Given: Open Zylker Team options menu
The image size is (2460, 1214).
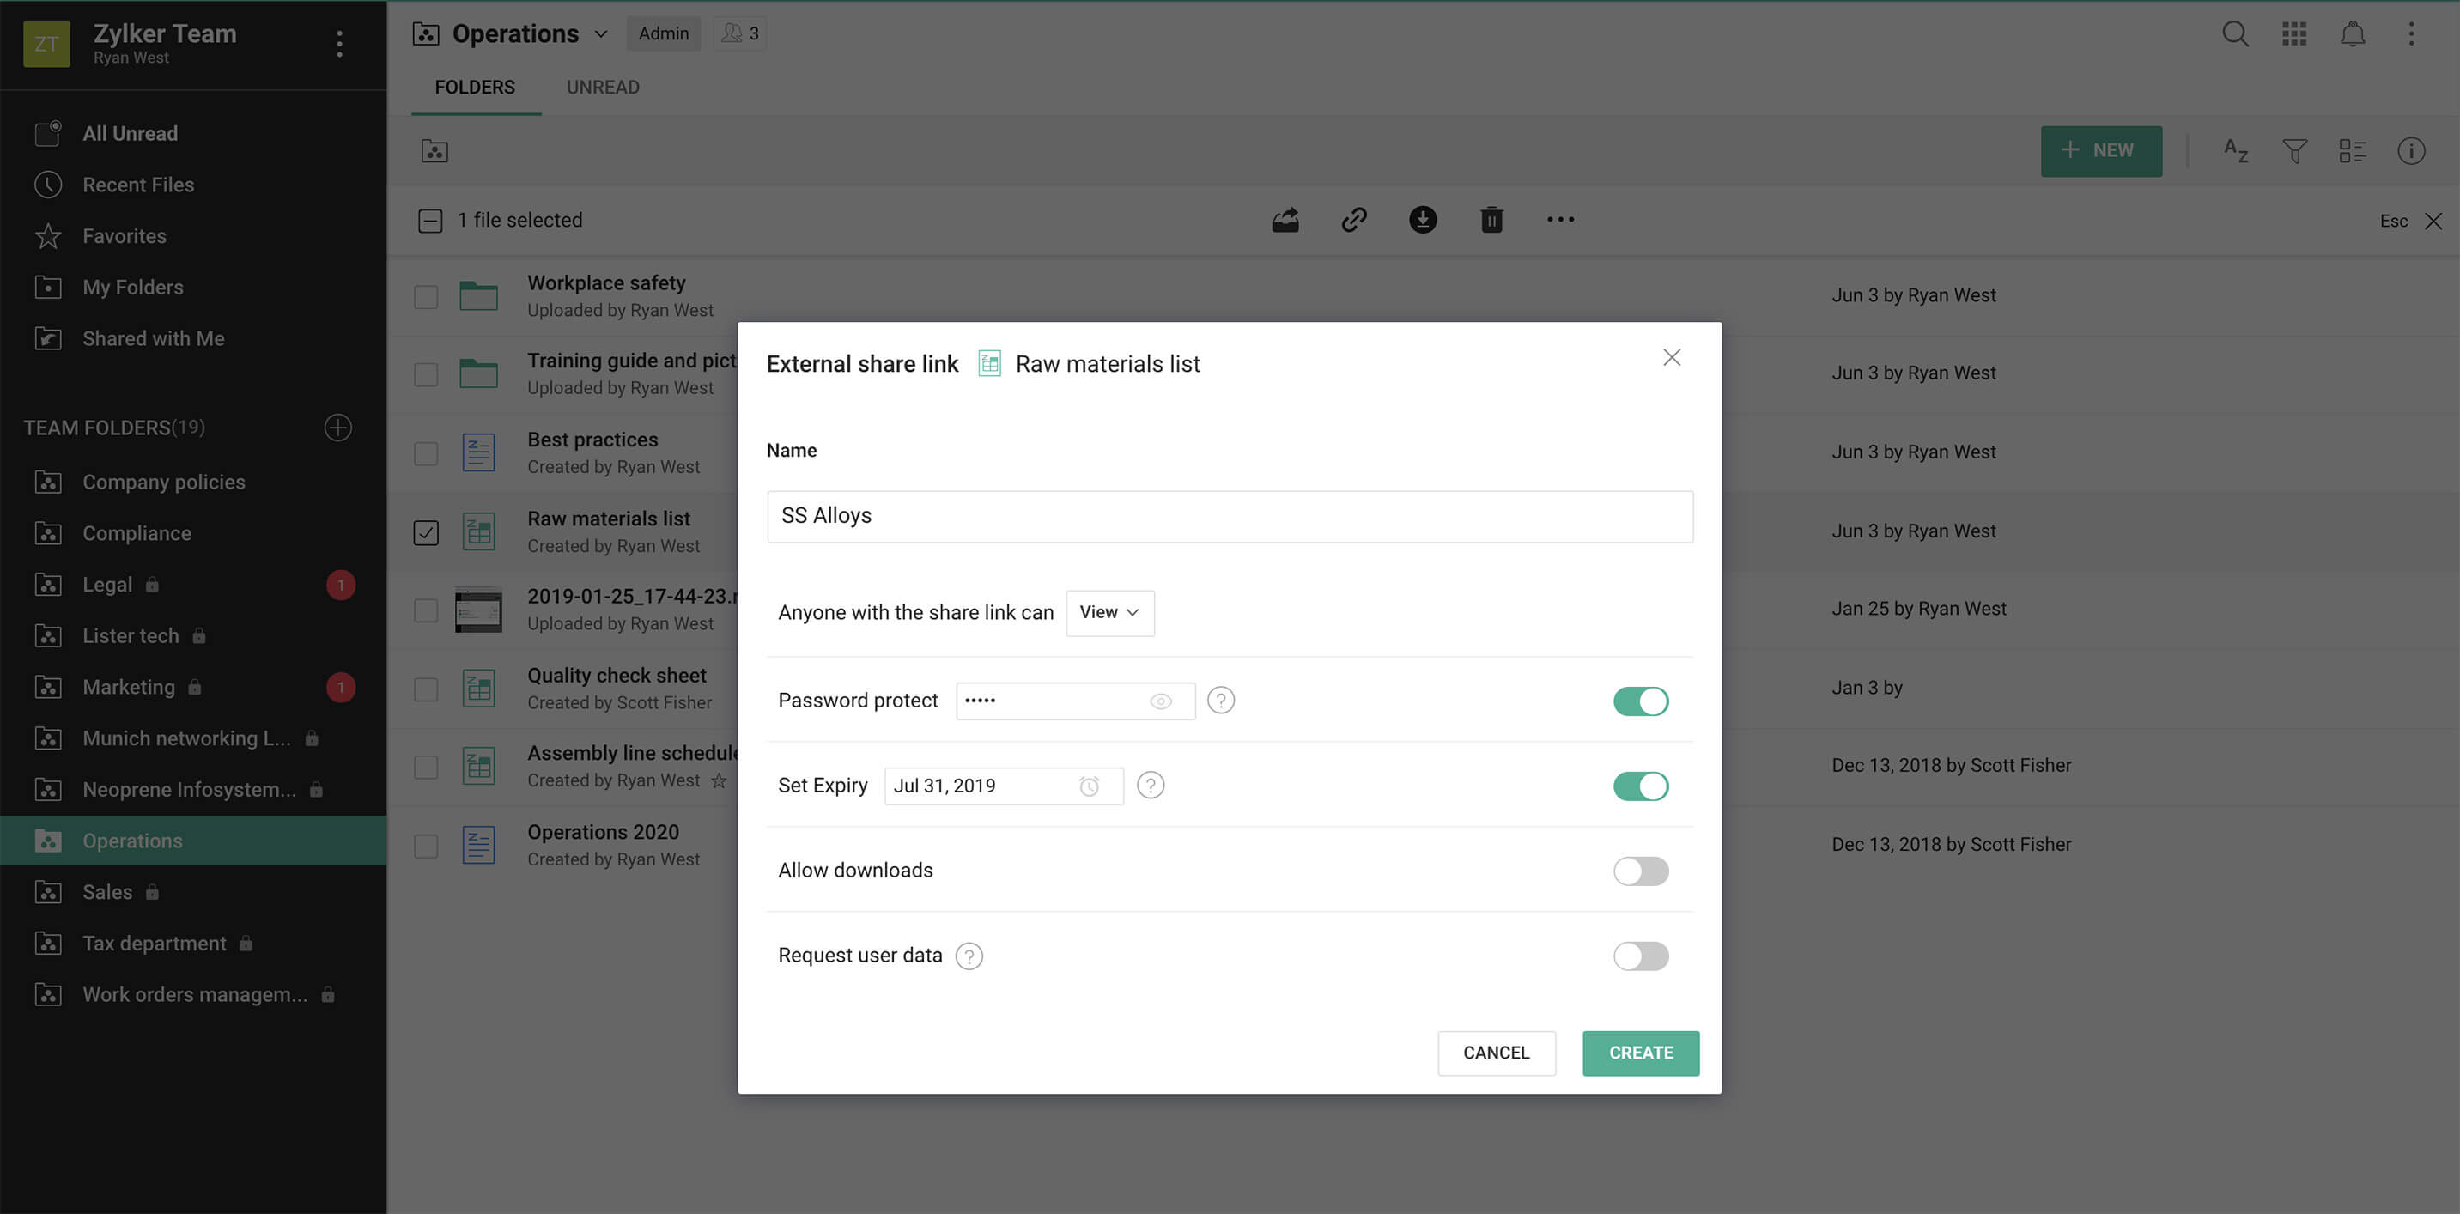Looking at the screenshot, I should pyautogui.click(x=339, y=44).
